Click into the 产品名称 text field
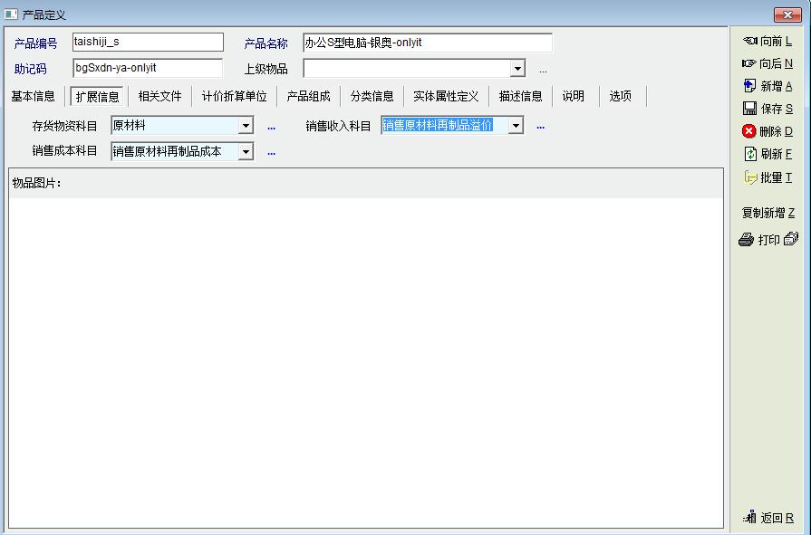Screen dimensions: 811x535 tap(427, 43)
